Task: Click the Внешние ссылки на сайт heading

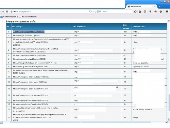Action: pyautogui.click(x=21, y=22)
